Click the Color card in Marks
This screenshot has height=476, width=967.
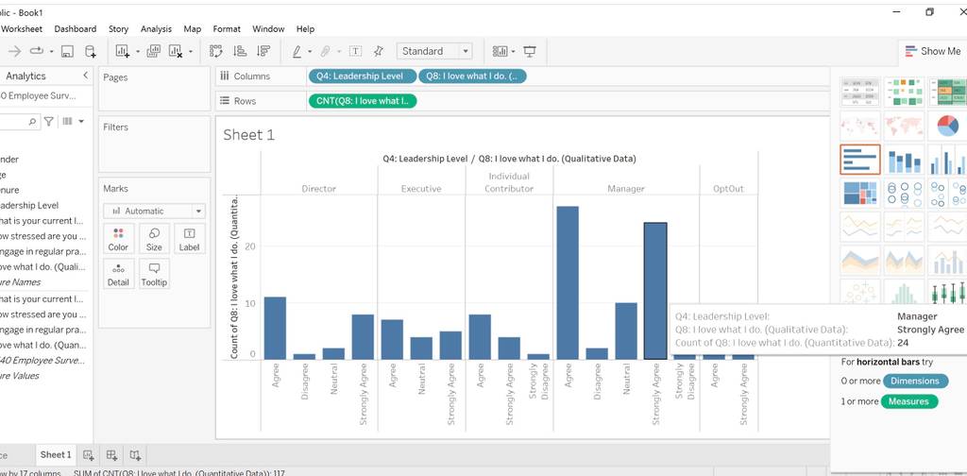(x=118, y=239)
